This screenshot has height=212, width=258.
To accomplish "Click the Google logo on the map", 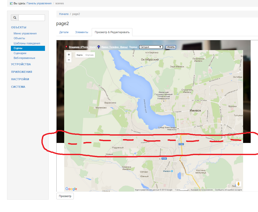I will point(71,189).
